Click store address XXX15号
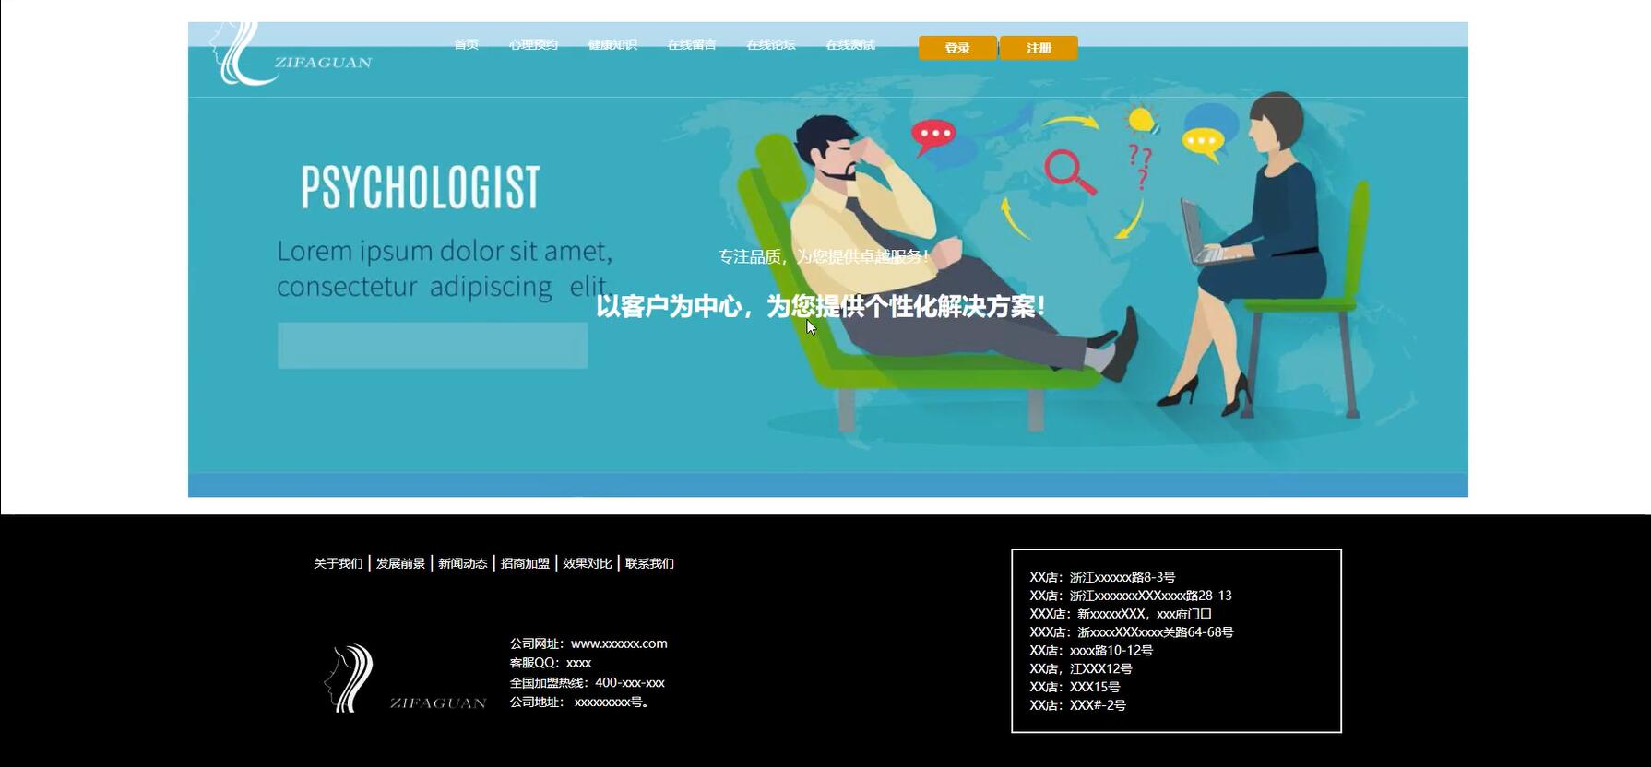 (1075, 688)
